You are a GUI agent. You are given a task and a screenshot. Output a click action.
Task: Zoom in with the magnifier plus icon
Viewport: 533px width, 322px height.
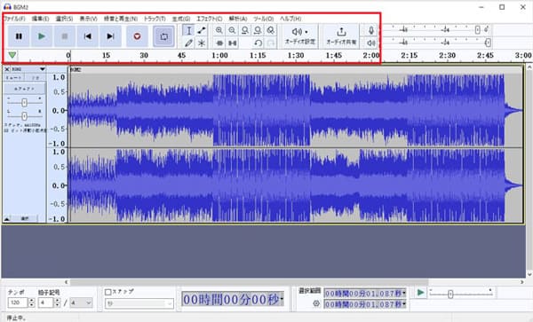point(219,30)
